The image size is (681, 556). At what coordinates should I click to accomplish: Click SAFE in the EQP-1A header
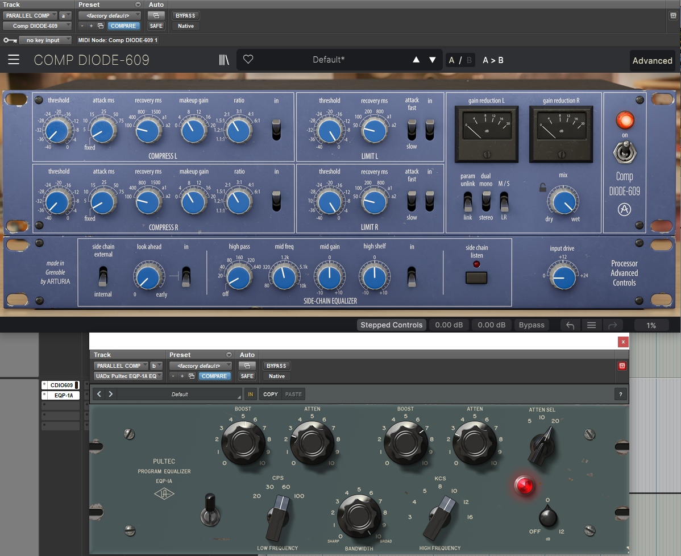click(x=247, y=376)
